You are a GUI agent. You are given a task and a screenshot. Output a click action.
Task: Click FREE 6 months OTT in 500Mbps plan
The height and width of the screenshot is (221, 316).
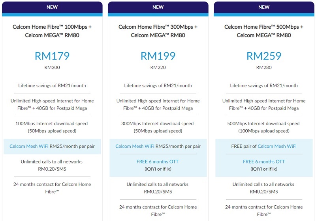(x=264, y=162)
